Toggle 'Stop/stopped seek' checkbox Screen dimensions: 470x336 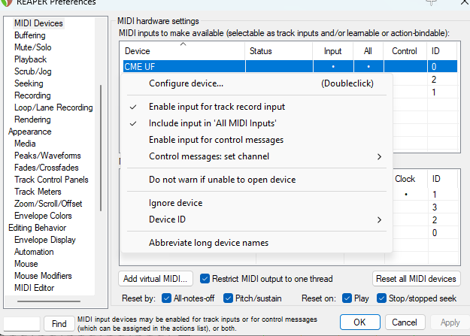pos(381,298)
